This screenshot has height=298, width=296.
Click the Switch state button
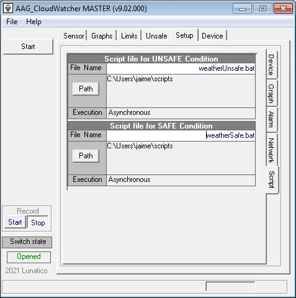(x=27, y=242)
